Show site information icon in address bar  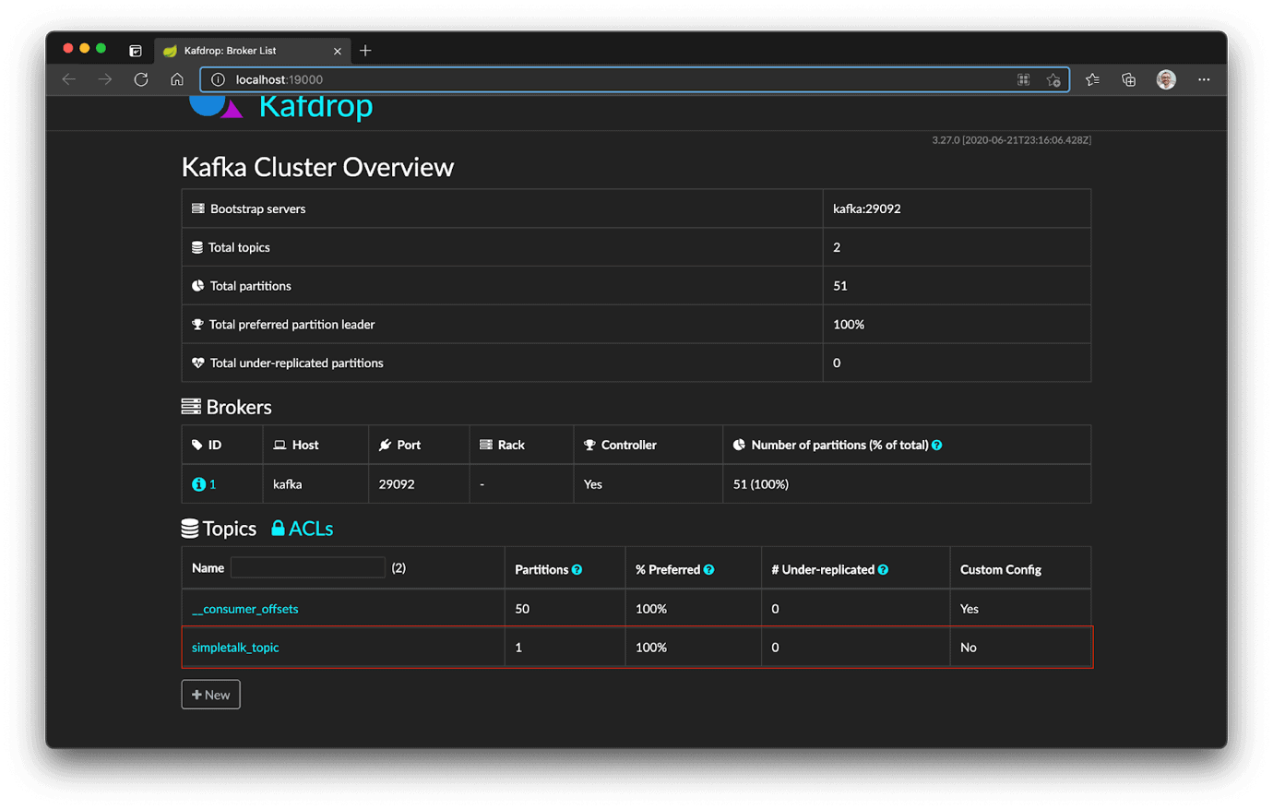218,79
